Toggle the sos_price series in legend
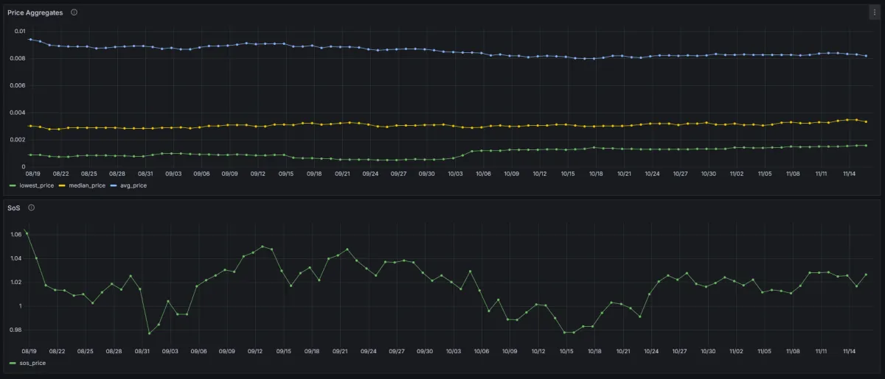 32,364
